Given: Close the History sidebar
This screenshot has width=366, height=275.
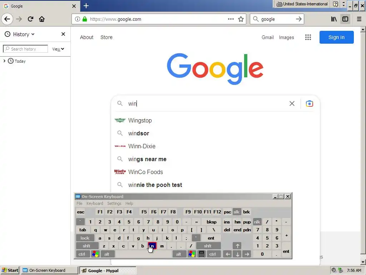Looking at the screenshot, I should pyautogui.click(x=63, y=34).
